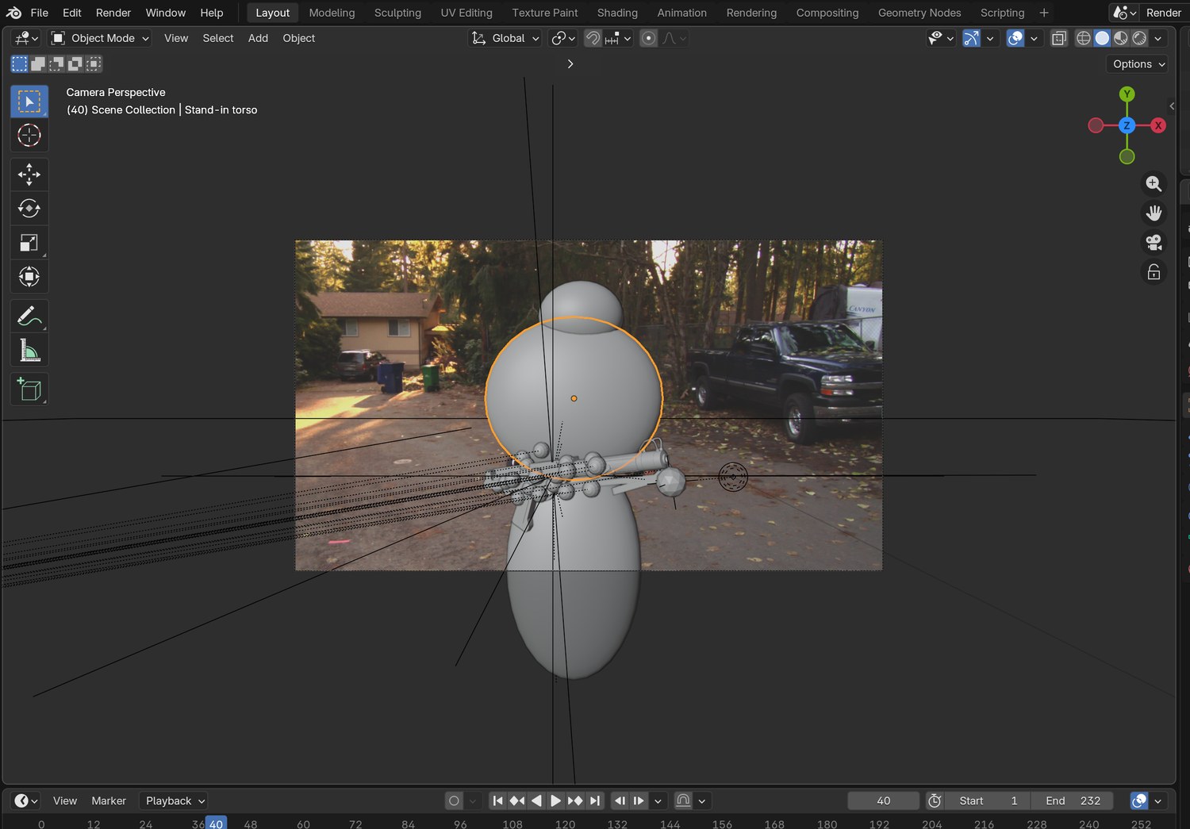
Task: Toggle auto keying record button
Action: tap(454, 801)
